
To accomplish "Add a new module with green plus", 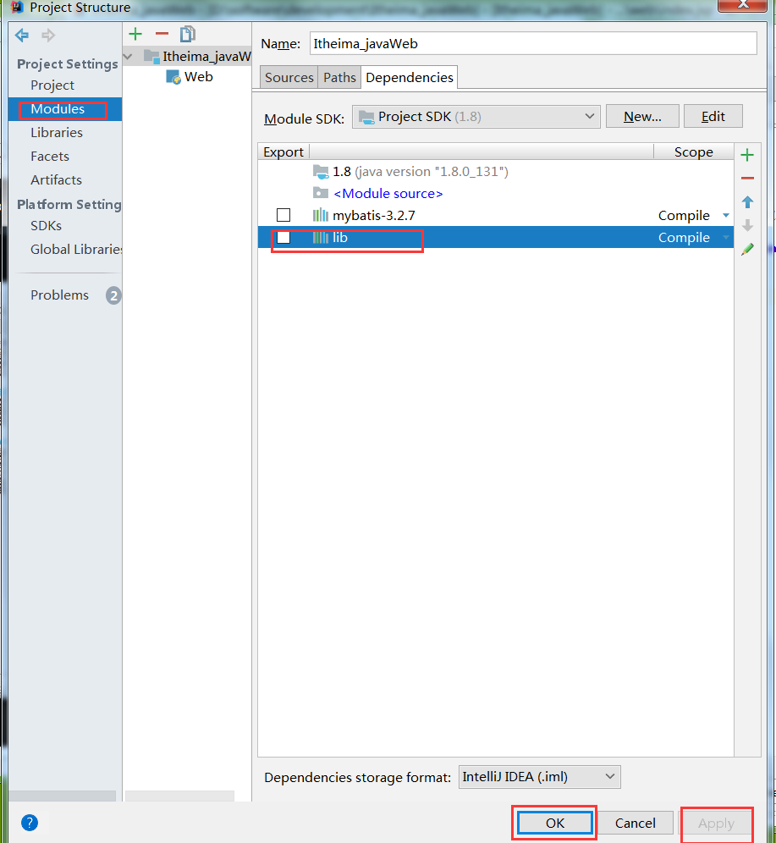I will point(135,35).
